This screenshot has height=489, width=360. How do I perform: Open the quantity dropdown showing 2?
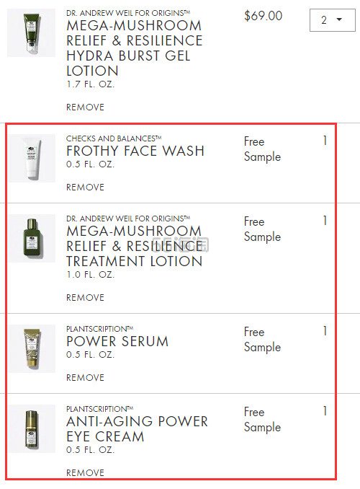(333, 20)
